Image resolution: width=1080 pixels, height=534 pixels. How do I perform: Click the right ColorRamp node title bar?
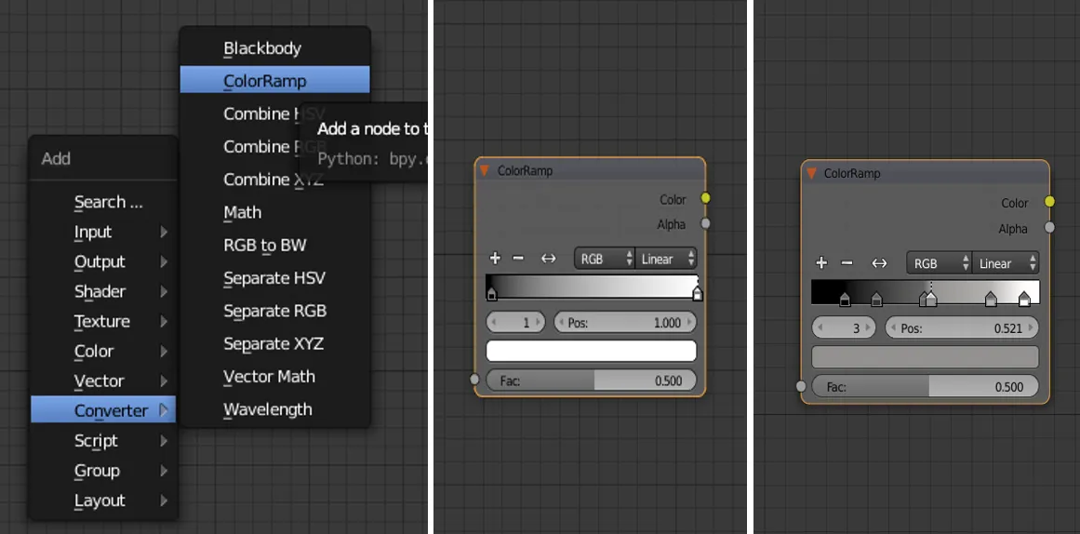pyautogui.click(x=926, y=174)
